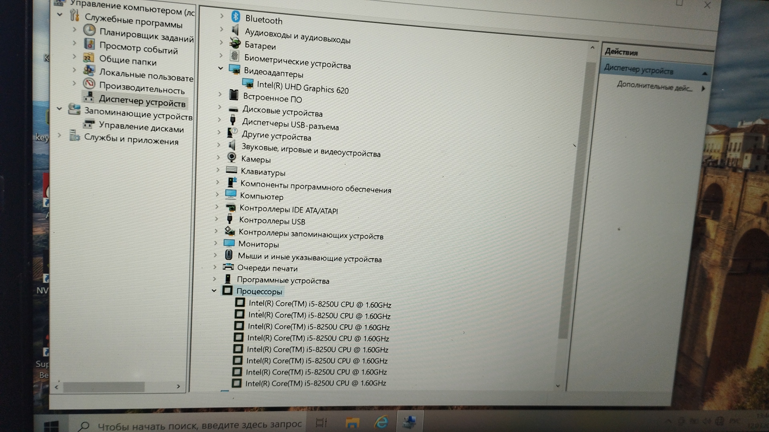Open File Explorer from the taskbar
This screenshot has width=769, height=432.
(352, 422)
